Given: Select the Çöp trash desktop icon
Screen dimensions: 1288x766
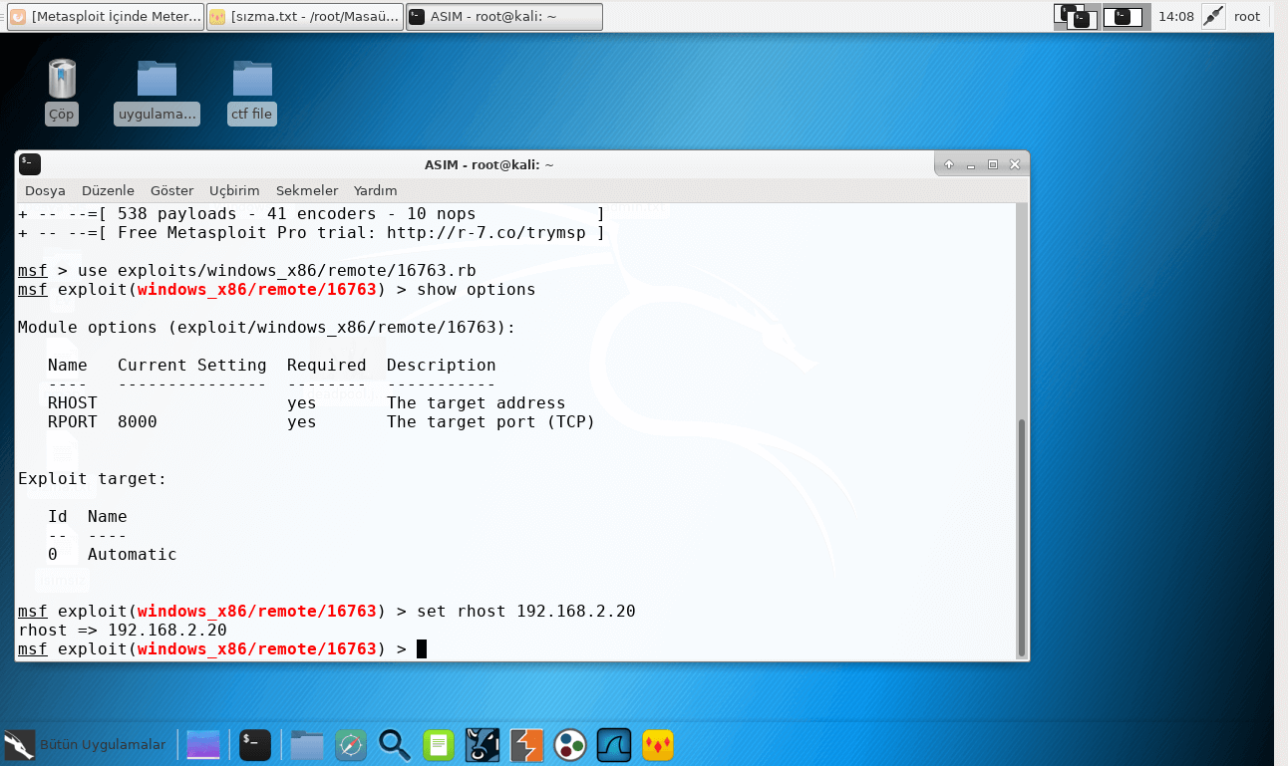Looking at the screenshot, I should tap(62, 91).
